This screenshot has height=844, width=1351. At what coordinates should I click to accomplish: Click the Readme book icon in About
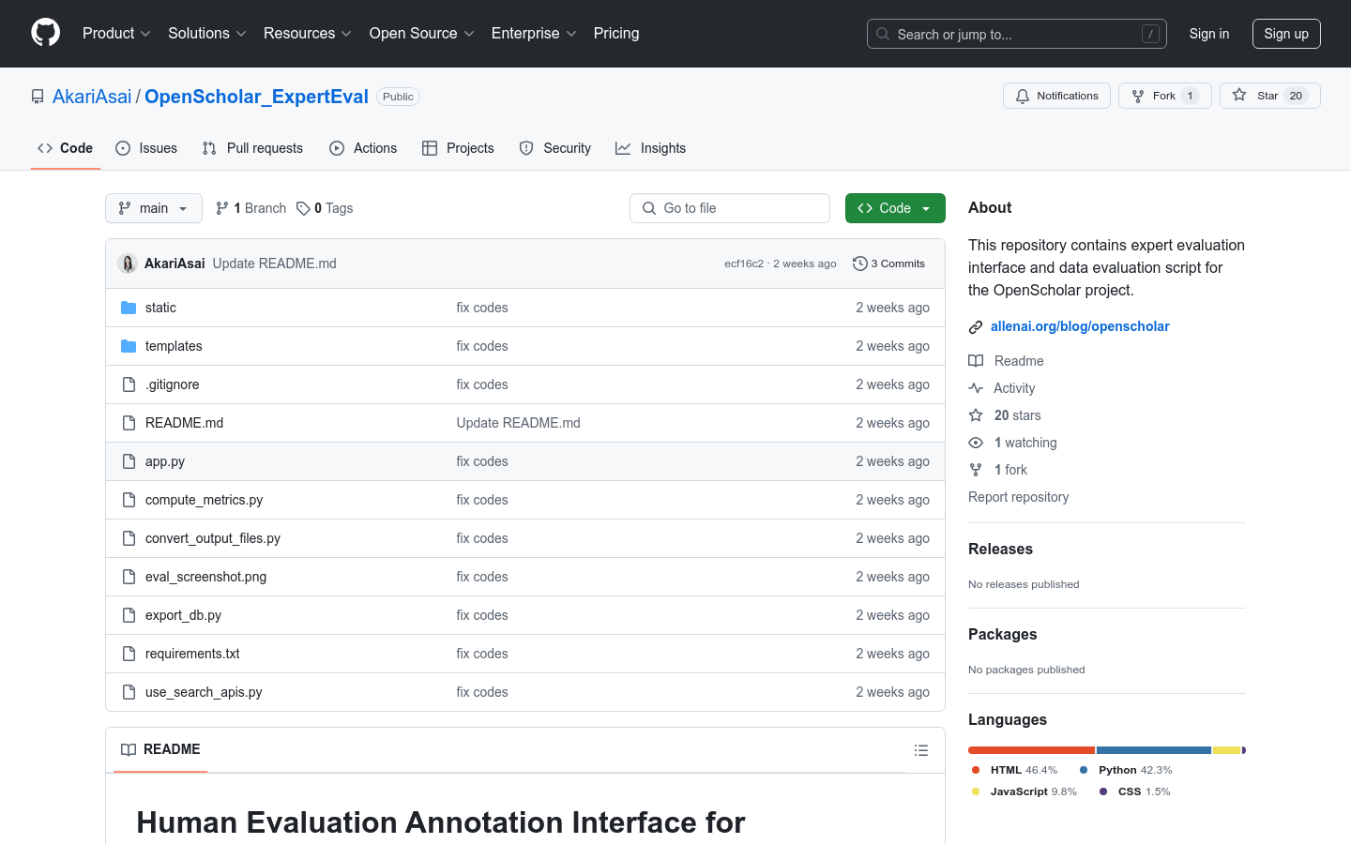(x=976, y=360)
